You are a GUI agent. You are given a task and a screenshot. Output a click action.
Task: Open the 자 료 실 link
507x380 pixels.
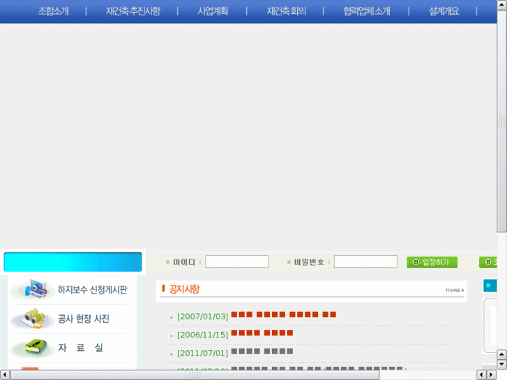tap(80, 348)
